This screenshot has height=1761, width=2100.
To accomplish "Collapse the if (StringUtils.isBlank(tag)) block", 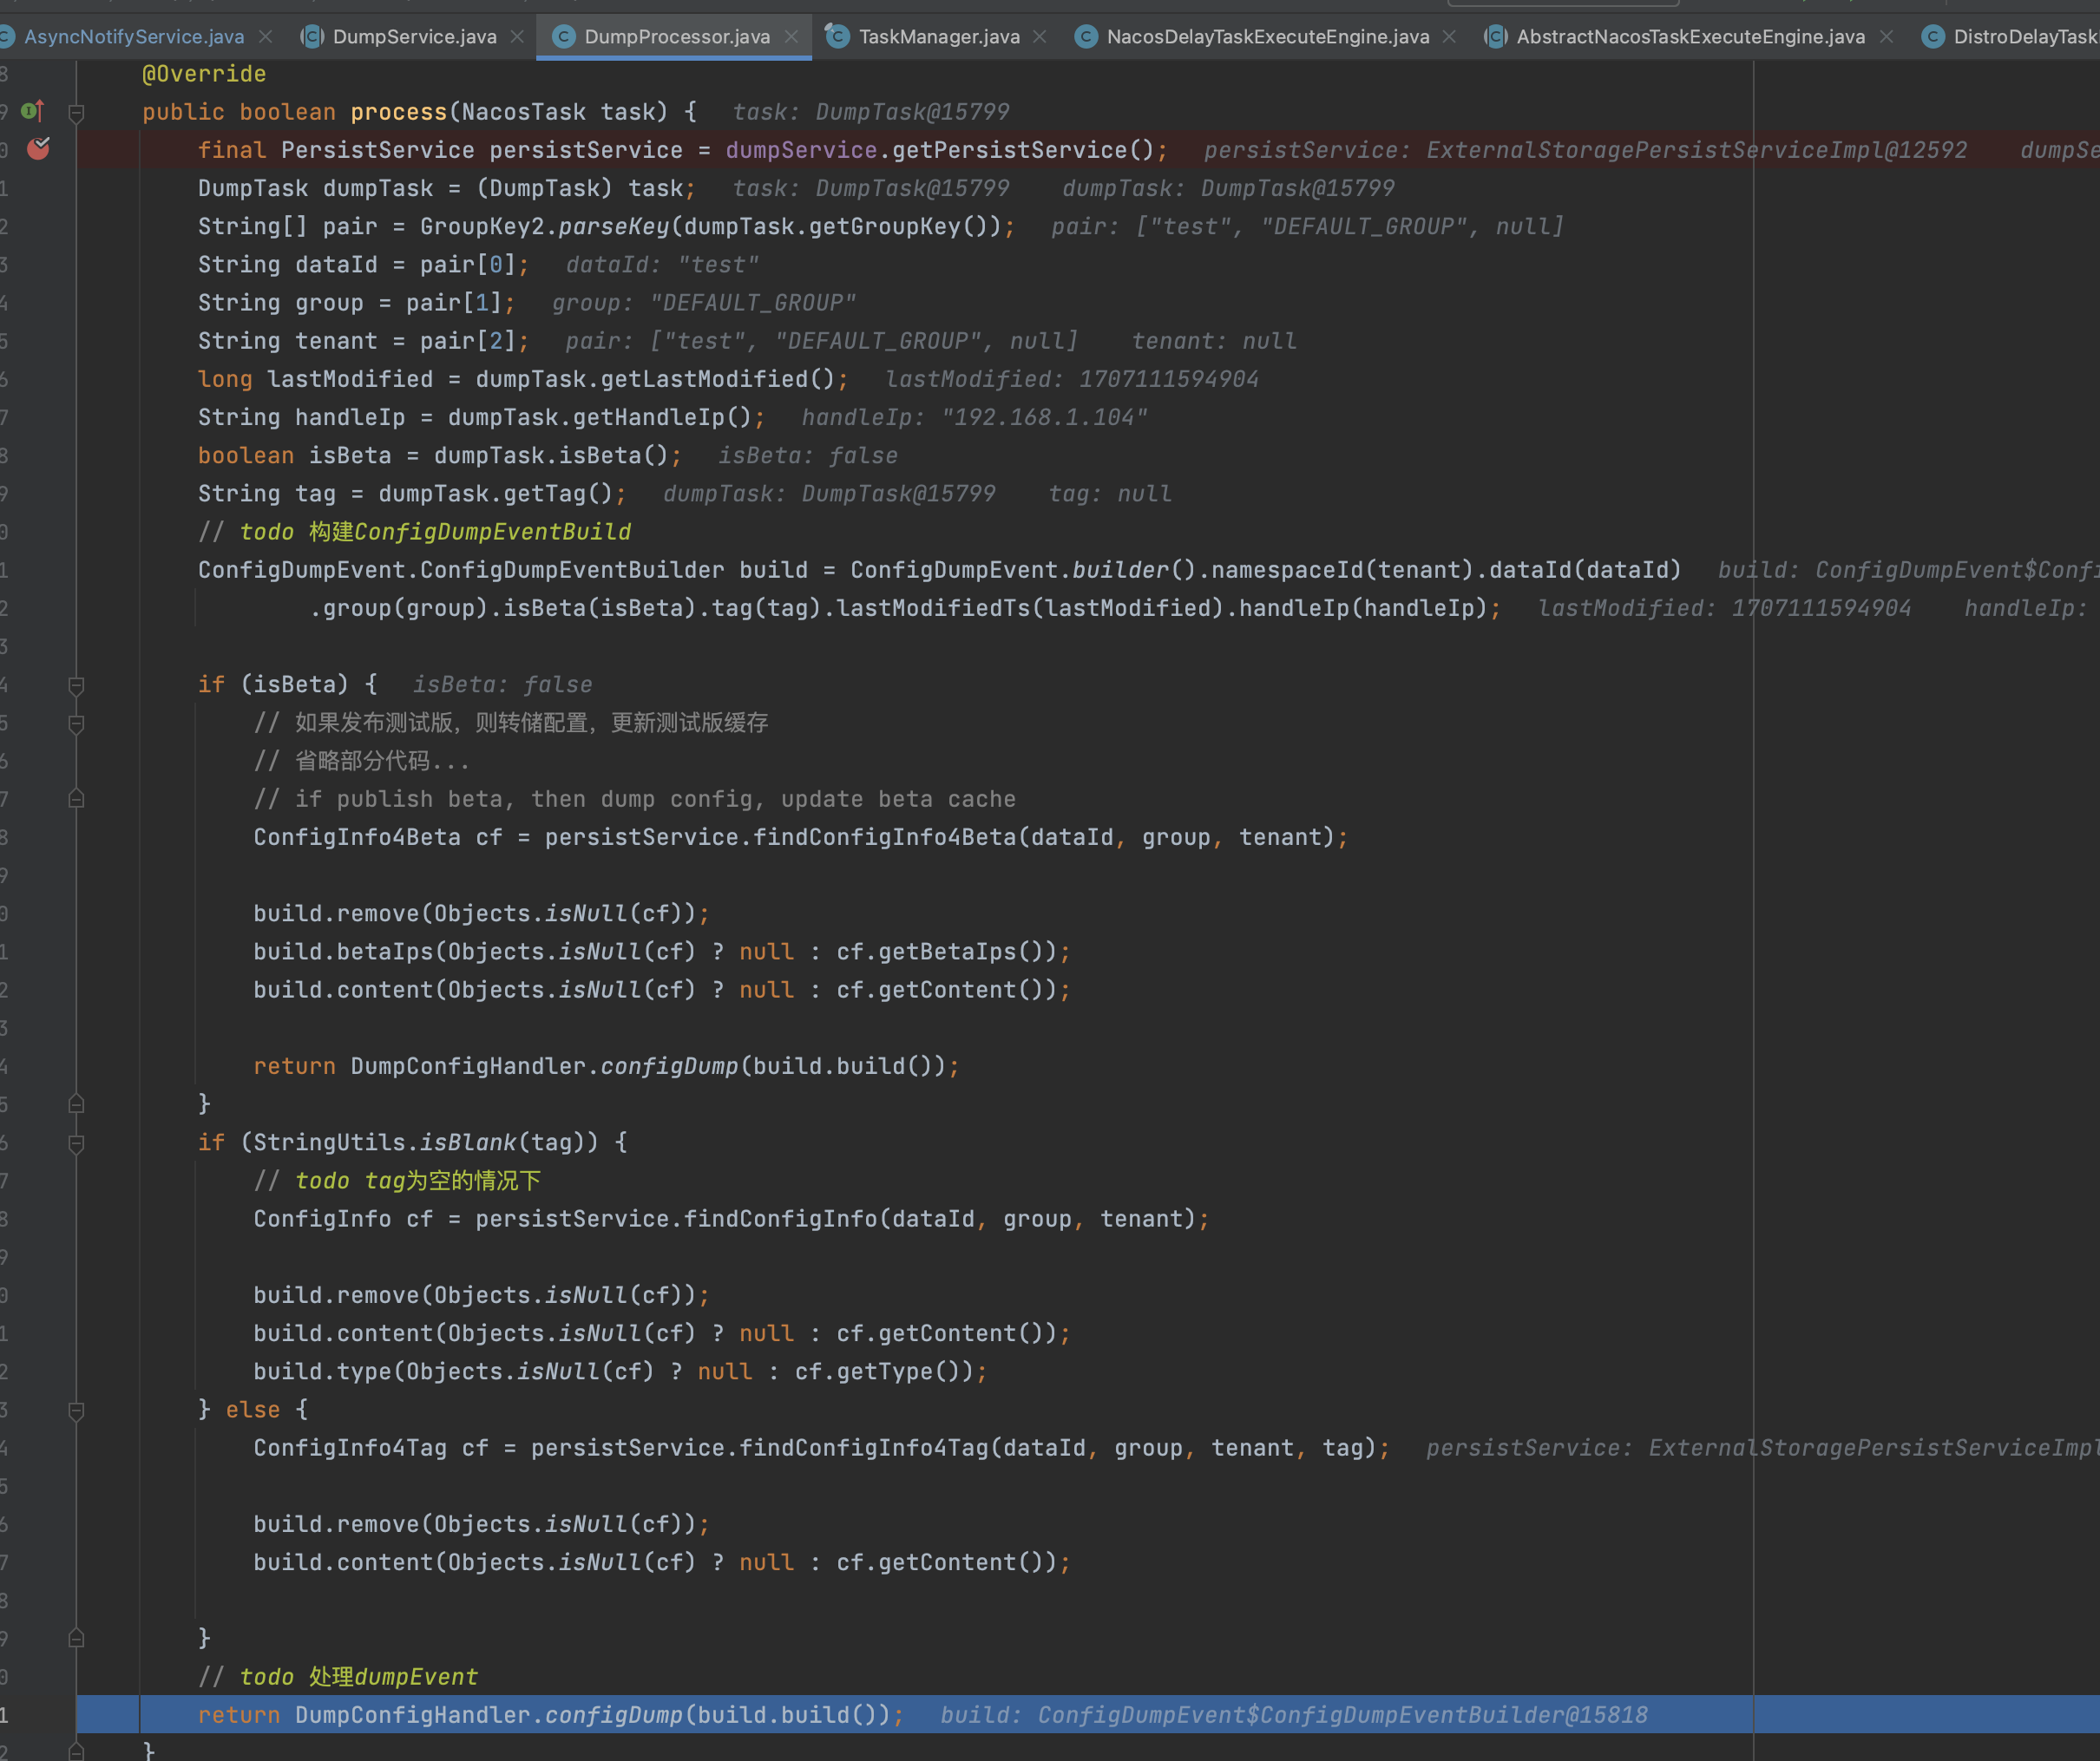I will (x=76, y=1142).
